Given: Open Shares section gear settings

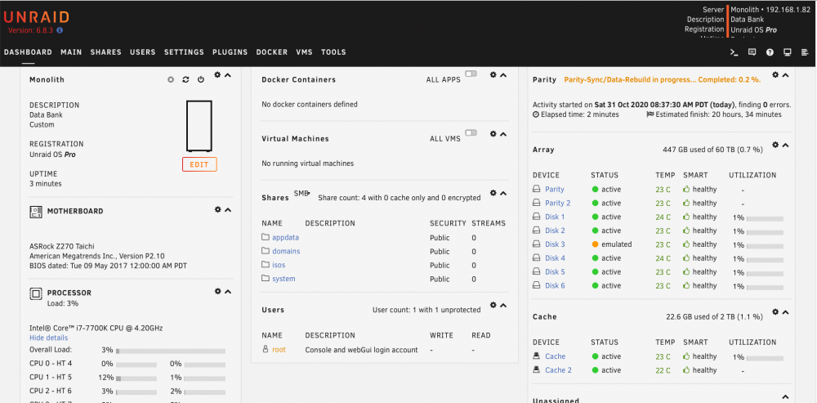Looking at the screenshot, I should pyautogui.click(x=493, y=193).
